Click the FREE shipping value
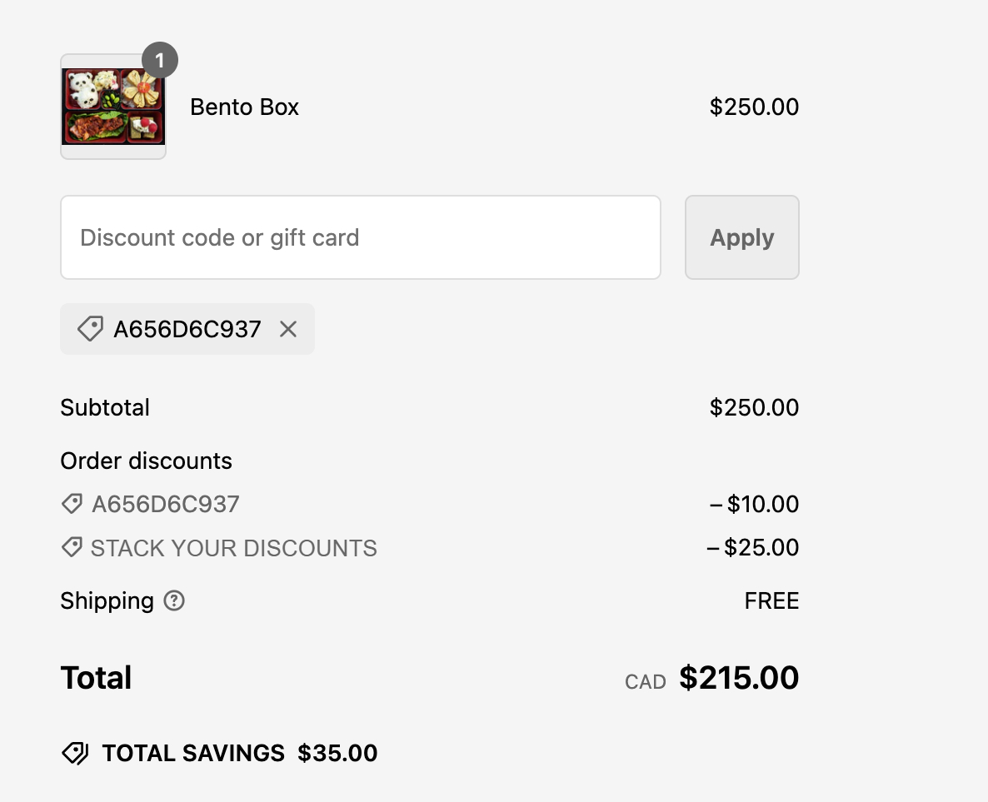The image size is (988, 802). (x=772, y=600)
